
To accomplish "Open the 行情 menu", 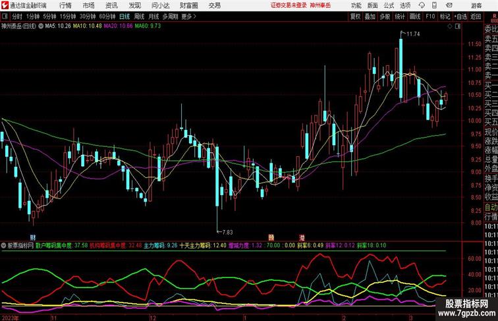I will point(65,5).
